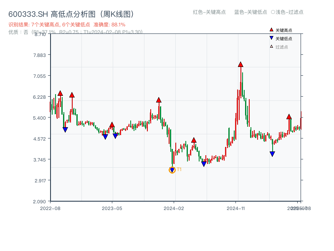The width and height of the screenshot is (334, 251).
Task: Click the red triangle marker on the tallest 2024-11 peak
Action: (x=240, y=64)
